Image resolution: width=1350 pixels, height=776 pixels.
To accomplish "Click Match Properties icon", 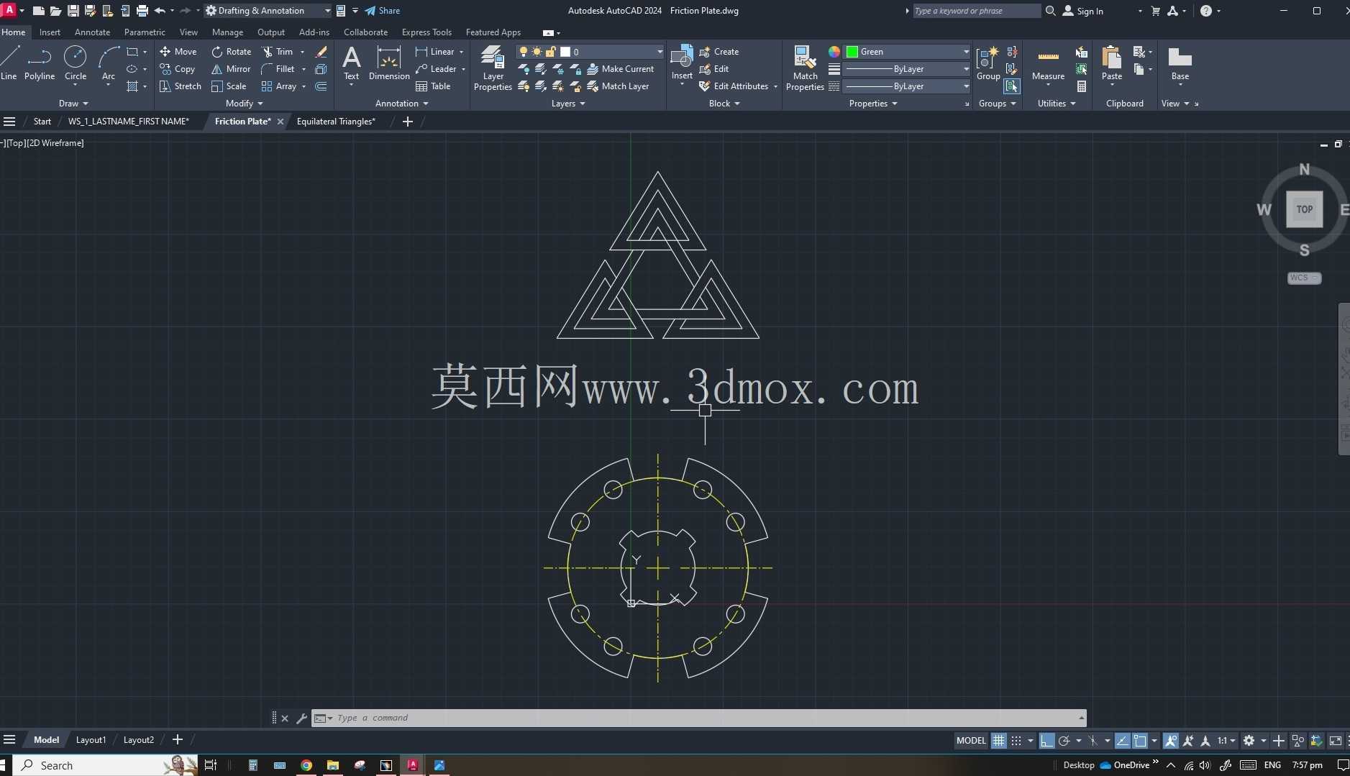I will 805,68.
